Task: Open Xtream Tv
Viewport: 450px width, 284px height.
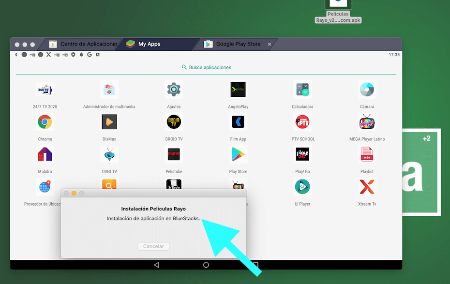Action: 367,186
